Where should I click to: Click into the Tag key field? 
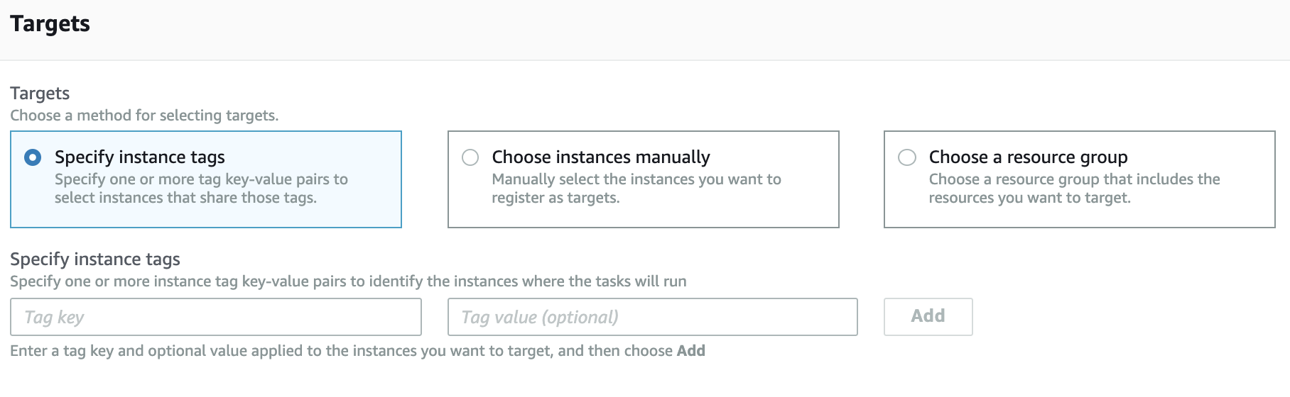coord(215,317)
